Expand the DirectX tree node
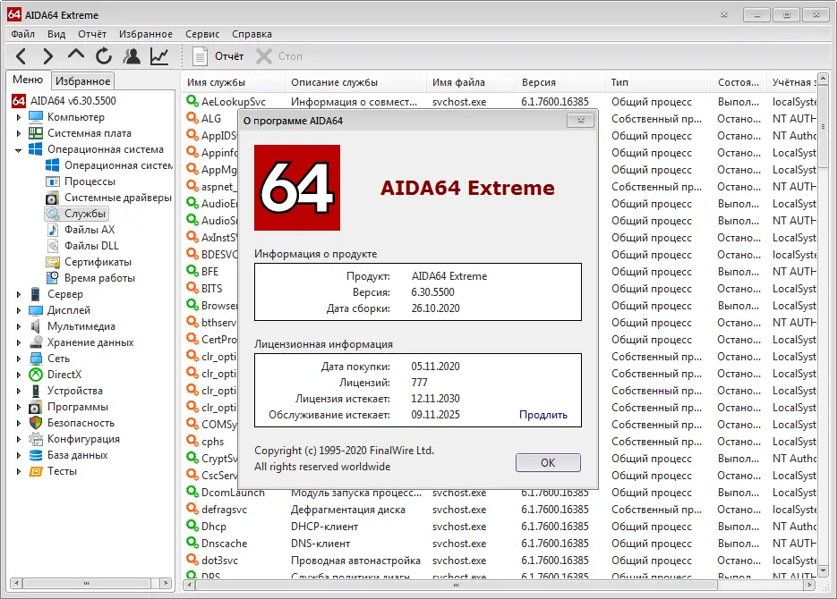This screenshot has width=837, height=599. (19, 375)
